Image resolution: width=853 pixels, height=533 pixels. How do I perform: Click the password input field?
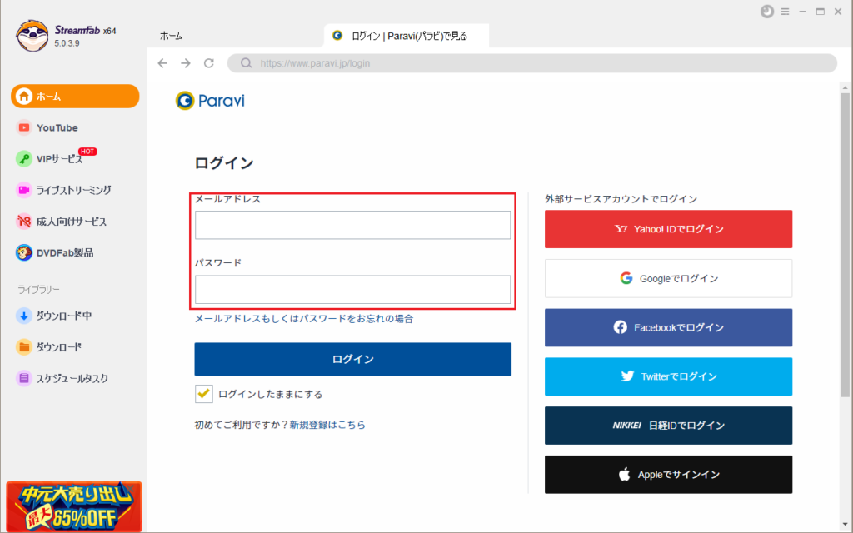tap(353, 289)
